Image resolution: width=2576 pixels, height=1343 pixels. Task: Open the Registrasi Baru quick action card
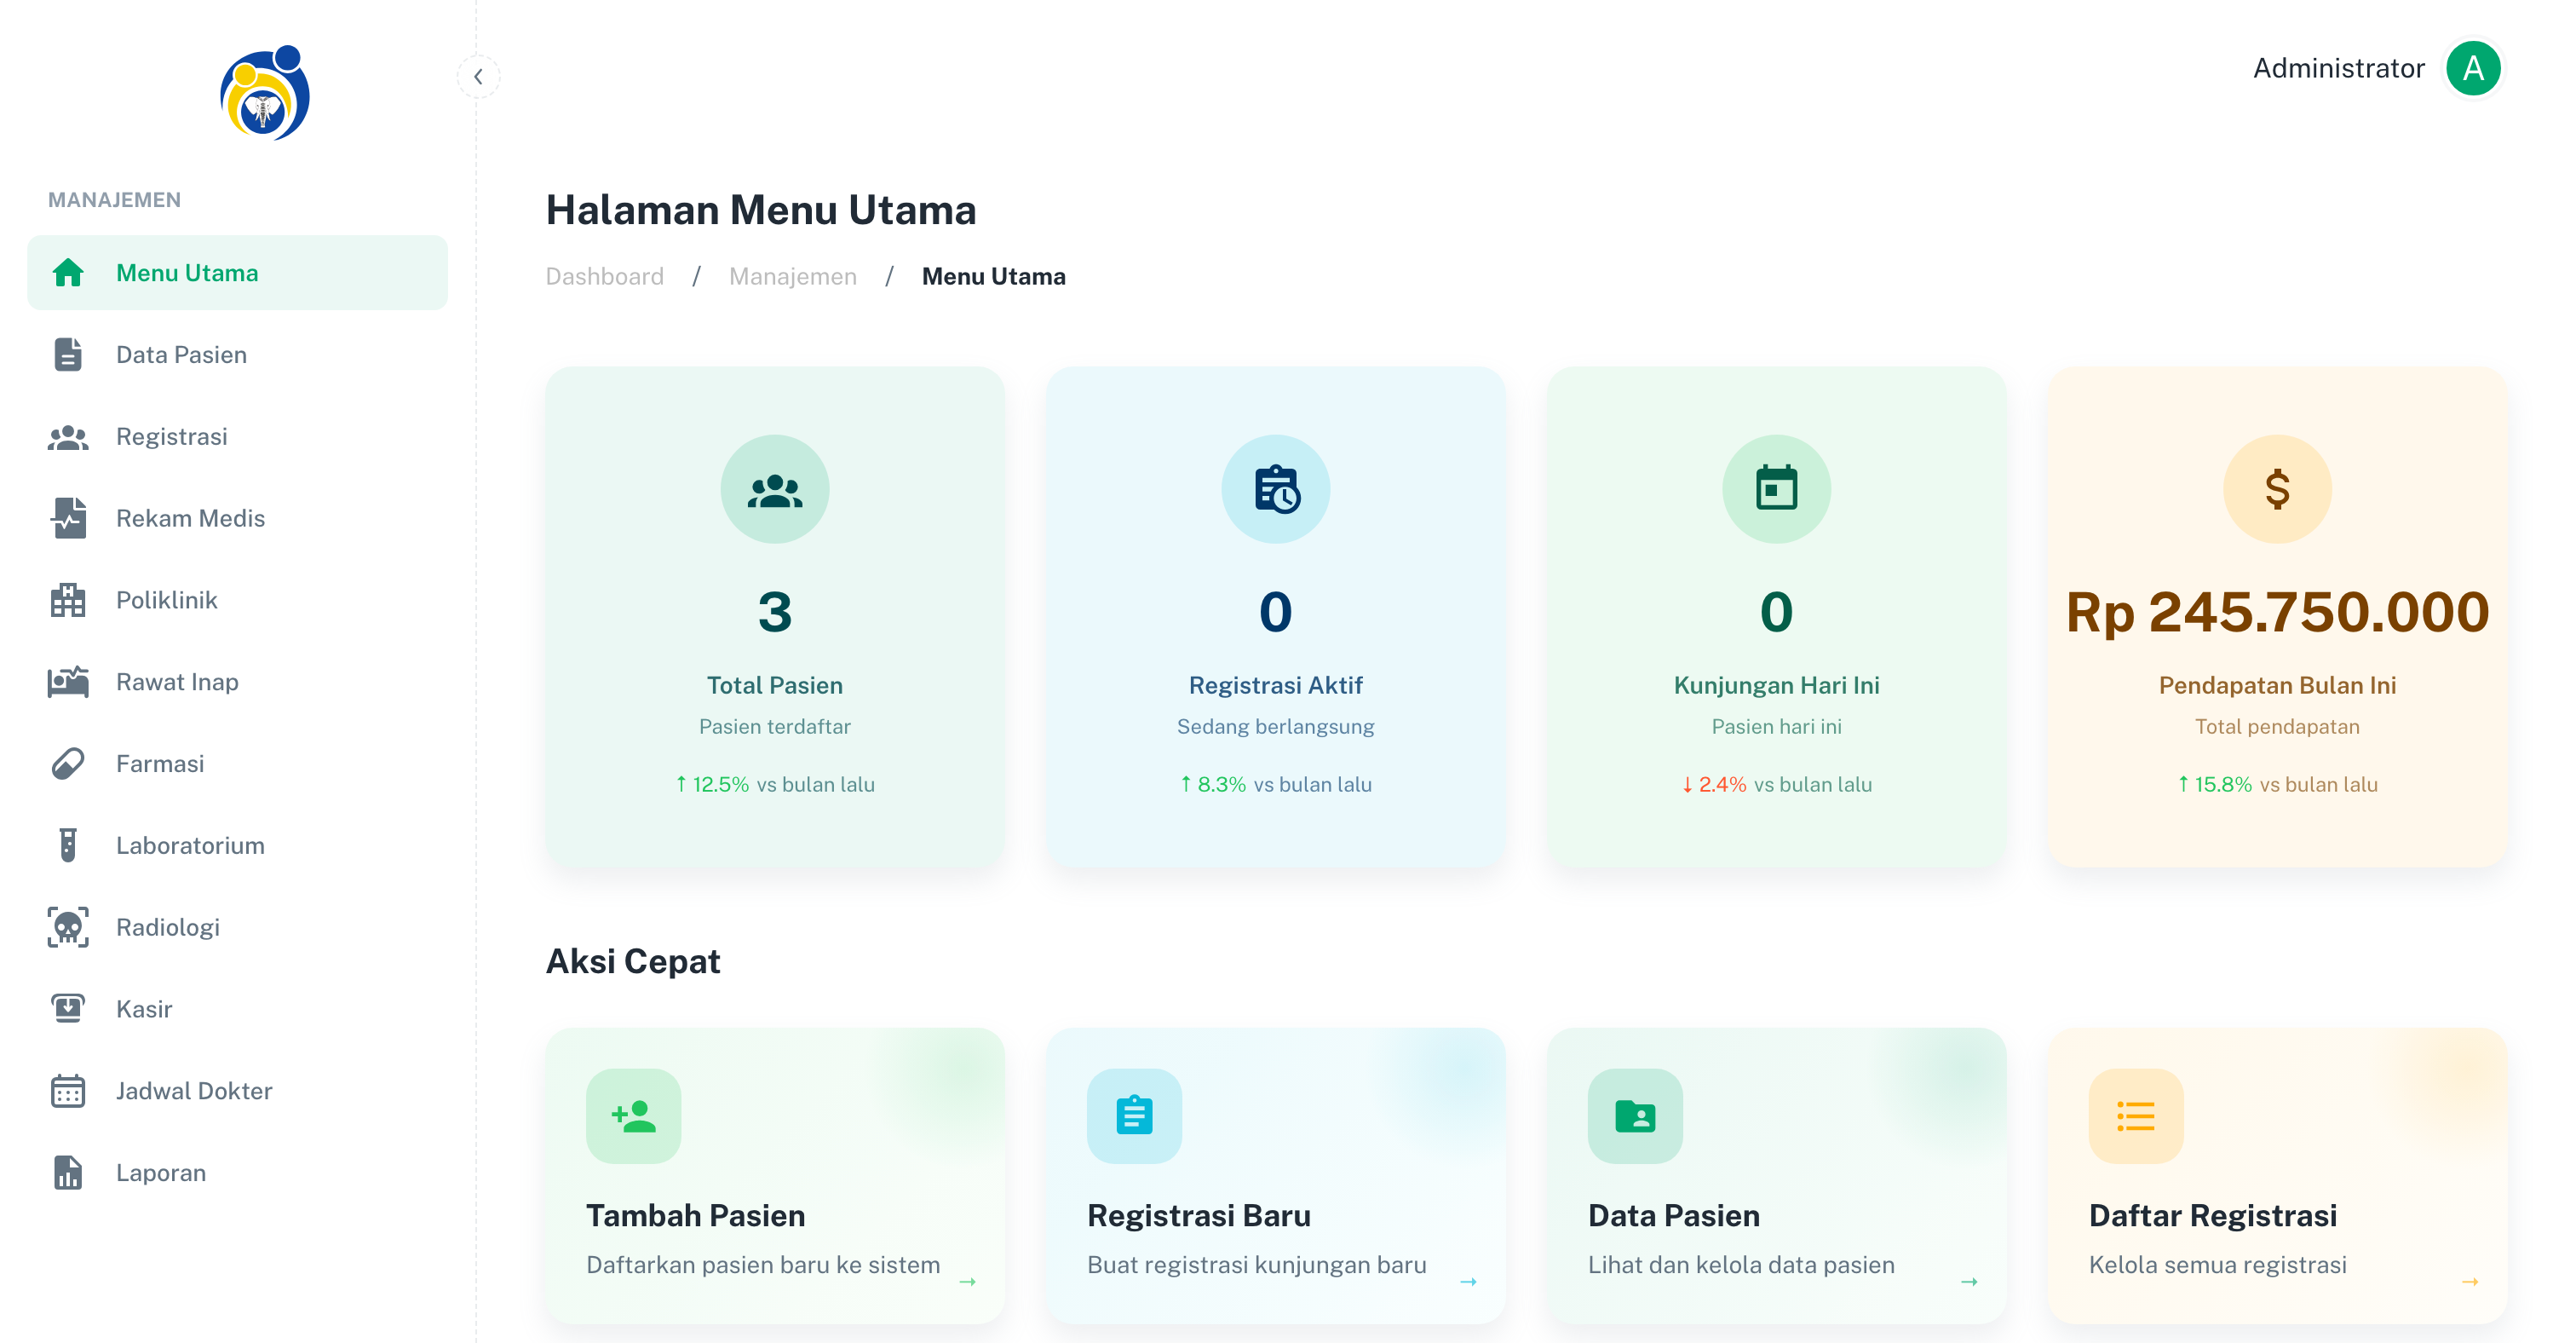pyautogui.click(x=1275, y=1176)
